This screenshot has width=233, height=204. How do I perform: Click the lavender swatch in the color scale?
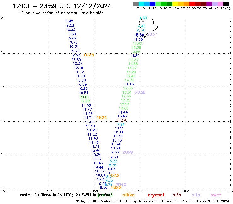pyautogui.click(x=214, y=4)
